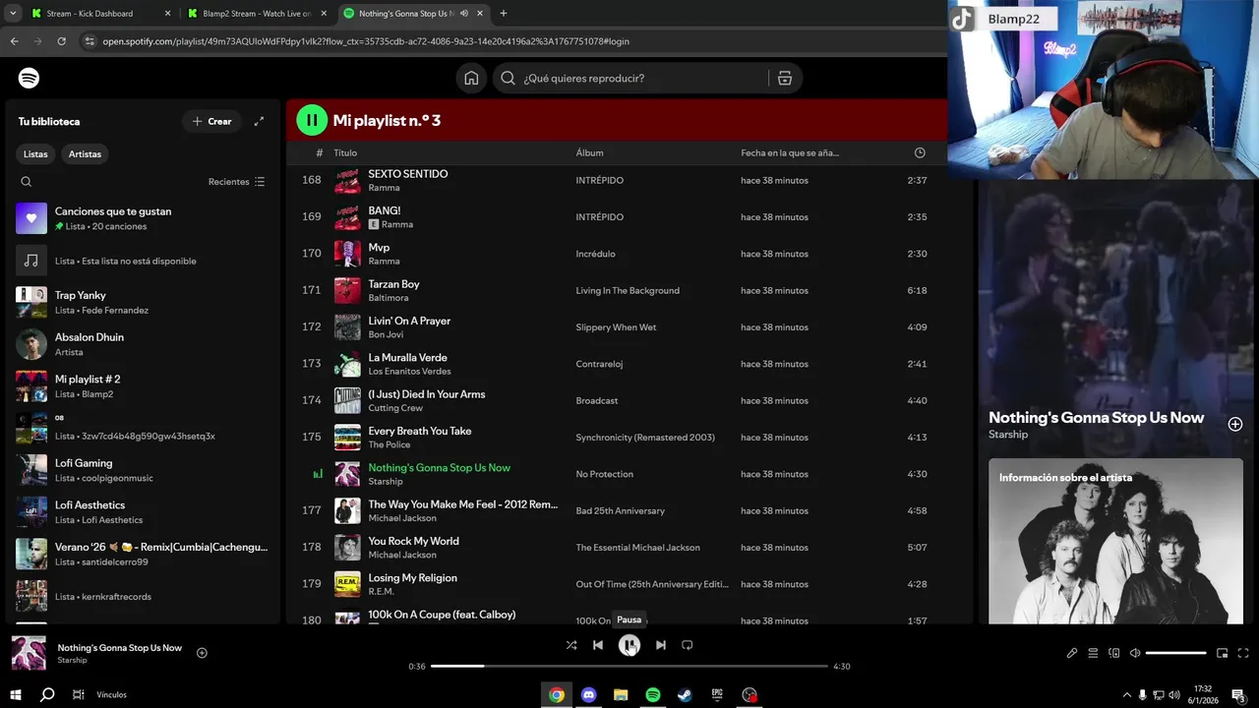Sort by Título column header

click(345, 152)
